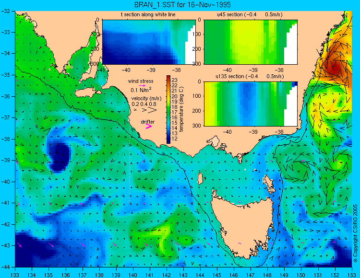Image resolution: width=360 pixels, height=278 pixels.
Task: Click the magenta drifter legend symbol
Action: coord(149,126)
